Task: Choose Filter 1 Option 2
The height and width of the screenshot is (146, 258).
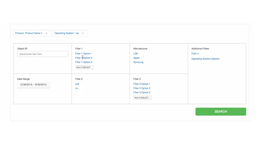Action: pyautogui.click(x=84, y=58)
